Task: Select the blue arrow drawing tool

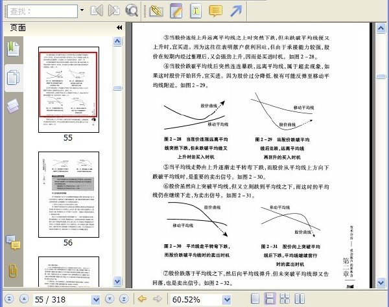Action: (x=236, y=11)
